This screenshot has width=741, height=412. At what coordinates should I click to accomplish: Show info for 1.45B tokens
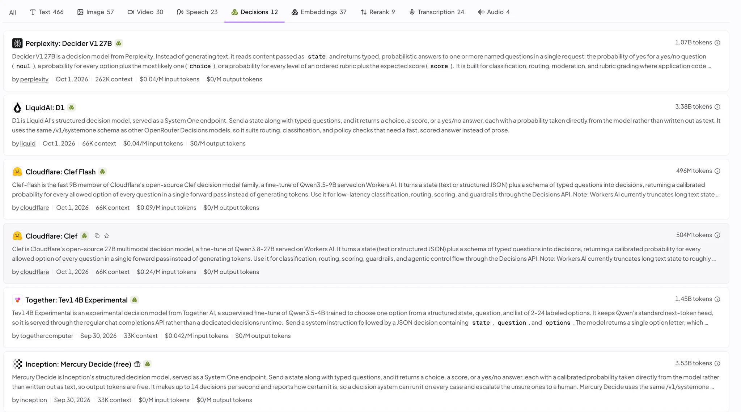[x=717, y=299]
